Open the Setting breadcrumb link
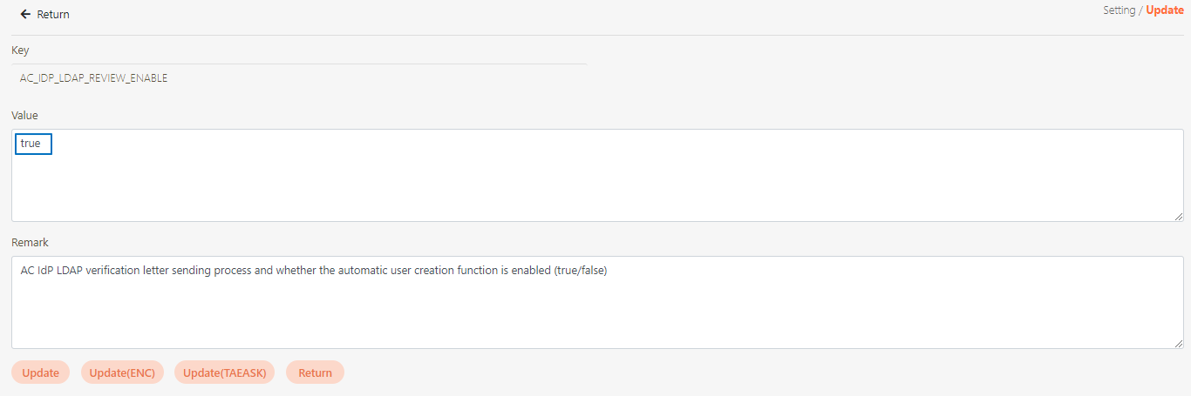Image resolution: width=1191 pixels, height=396 pixels. (x=1119, y=10)
